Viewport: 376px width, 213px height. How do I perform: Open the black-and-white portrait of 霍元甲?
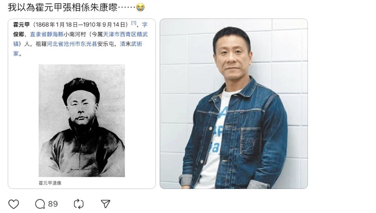[x=82, y=121]
